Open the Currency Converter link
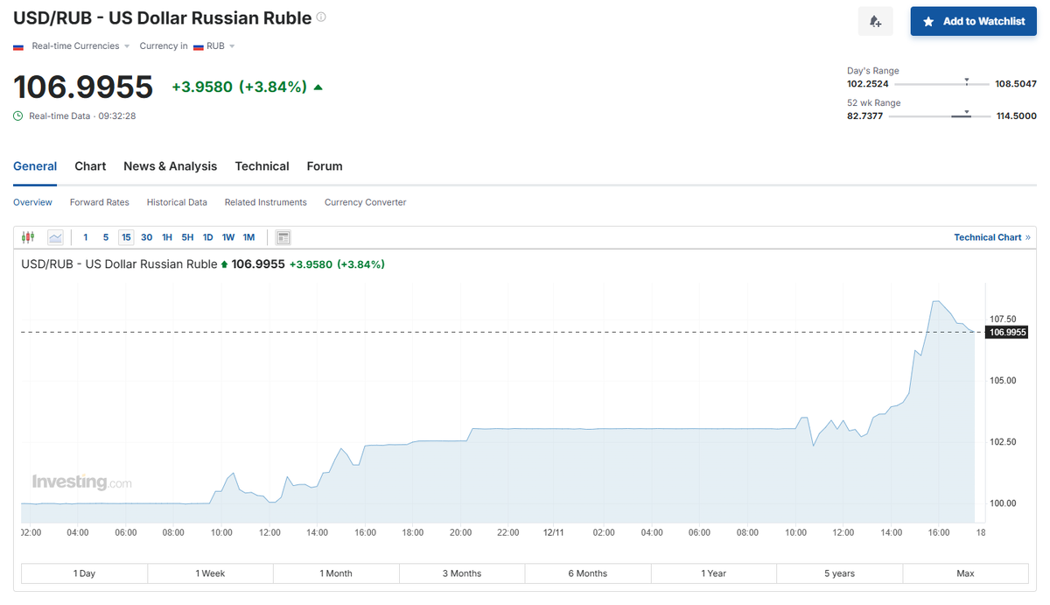Image resolution: width=1050 pixels, height=605 pixels. [x=366, y=202]
